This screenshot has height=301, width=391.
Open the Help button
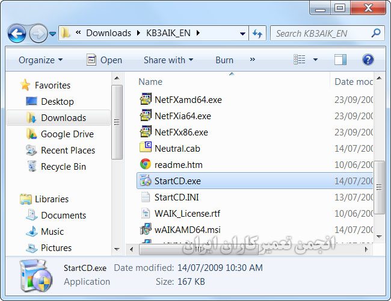coord(368,60)
